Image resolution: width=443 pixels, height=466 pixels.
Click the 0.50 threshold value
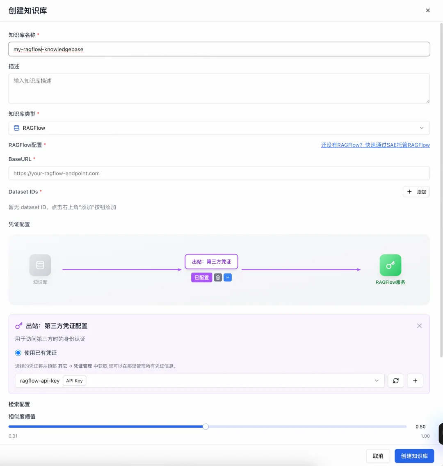(x=420, y=427)
